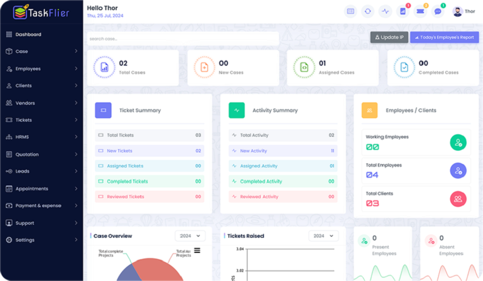
Task: Click the Present Employees green icon
Action: click(364, 241)
